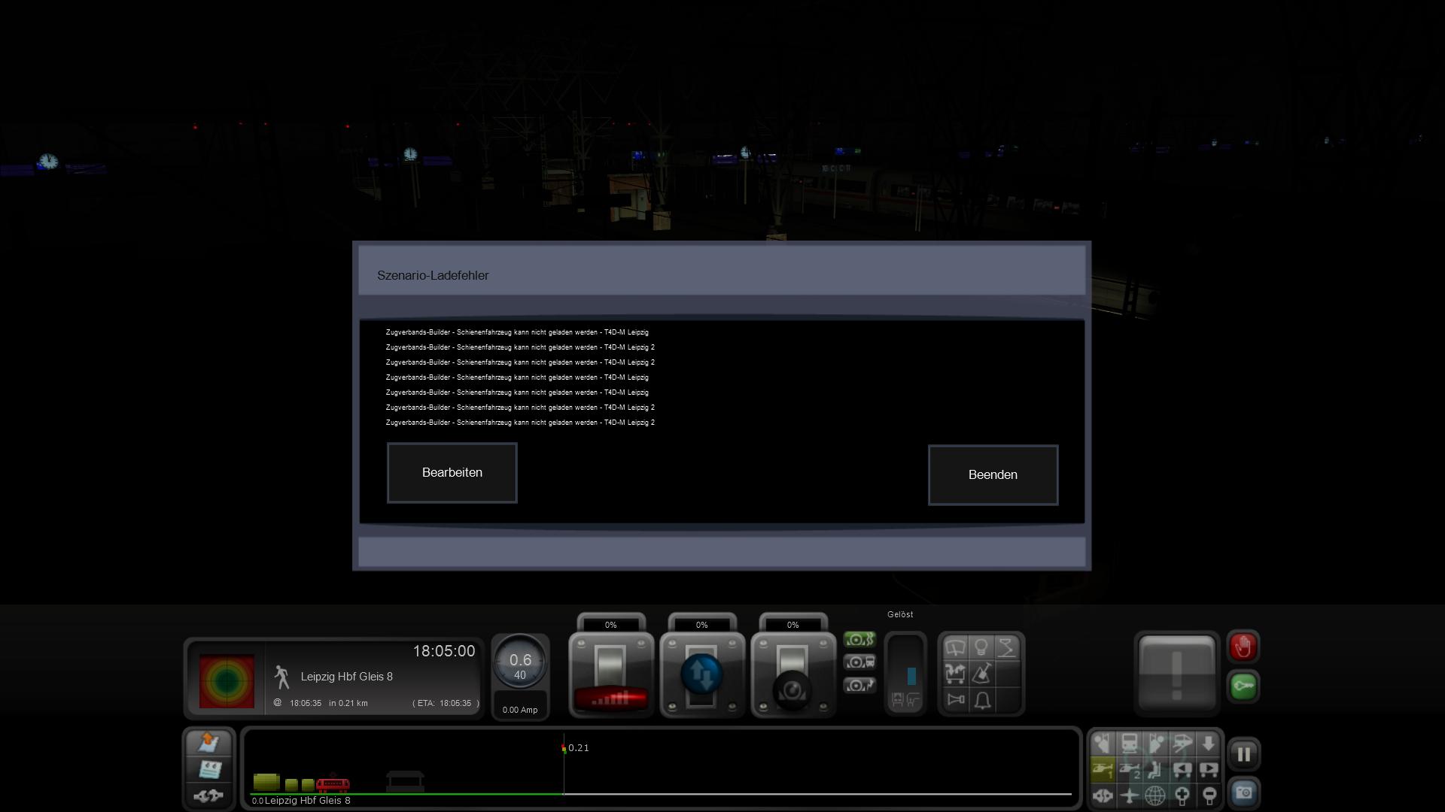Adjust the red throttle lever slider
This screenshot has height=812, width=1445.
pos(610,698)
